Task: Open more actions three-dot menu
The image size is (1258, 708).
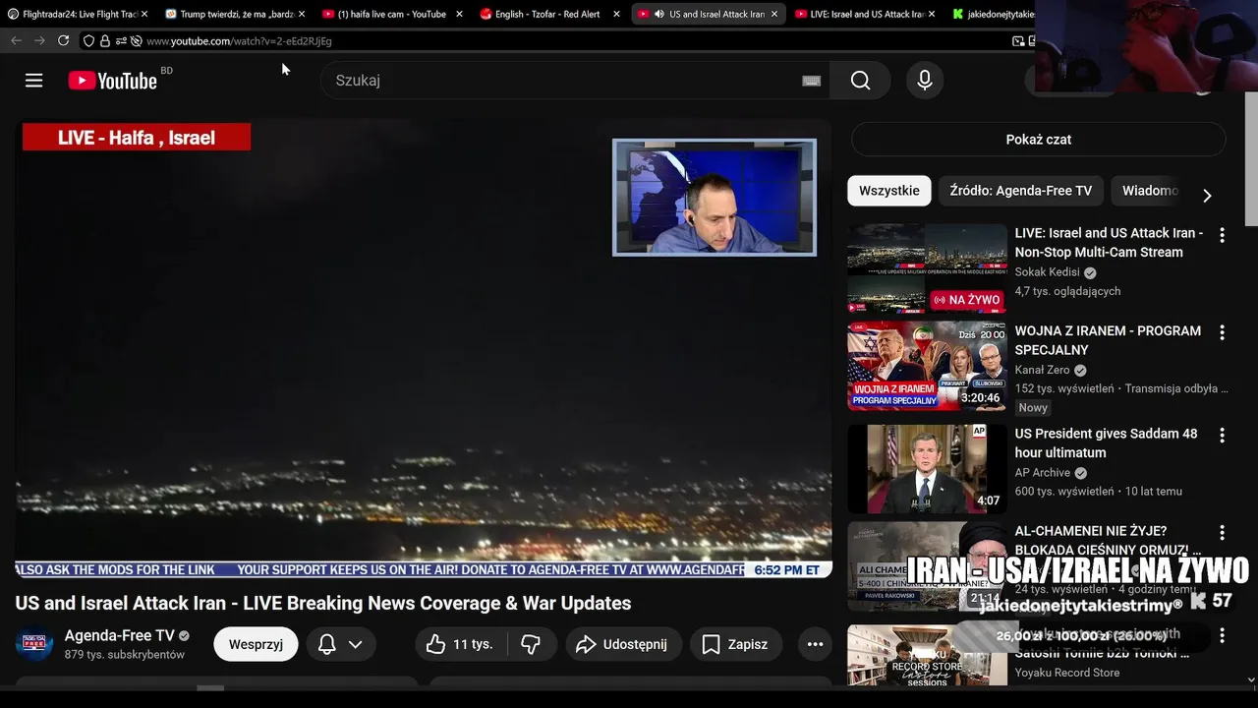Action: pos(815,644)
